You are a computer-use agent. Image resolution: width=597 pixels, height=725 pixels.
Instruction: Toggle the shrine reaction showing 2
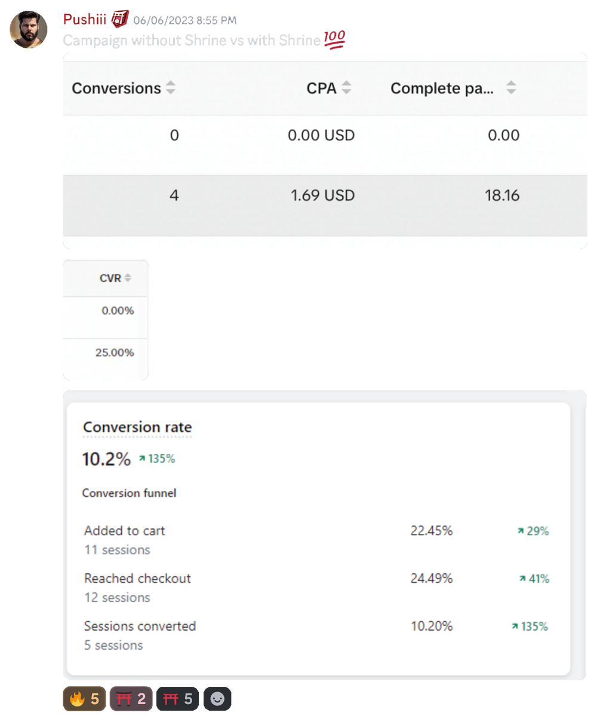131,699
